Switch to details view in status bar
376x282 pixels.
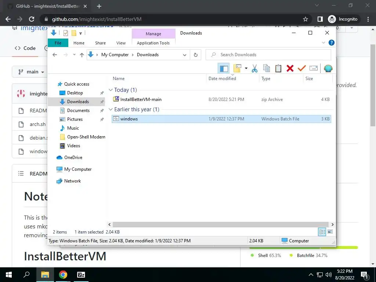coord(322,232)
